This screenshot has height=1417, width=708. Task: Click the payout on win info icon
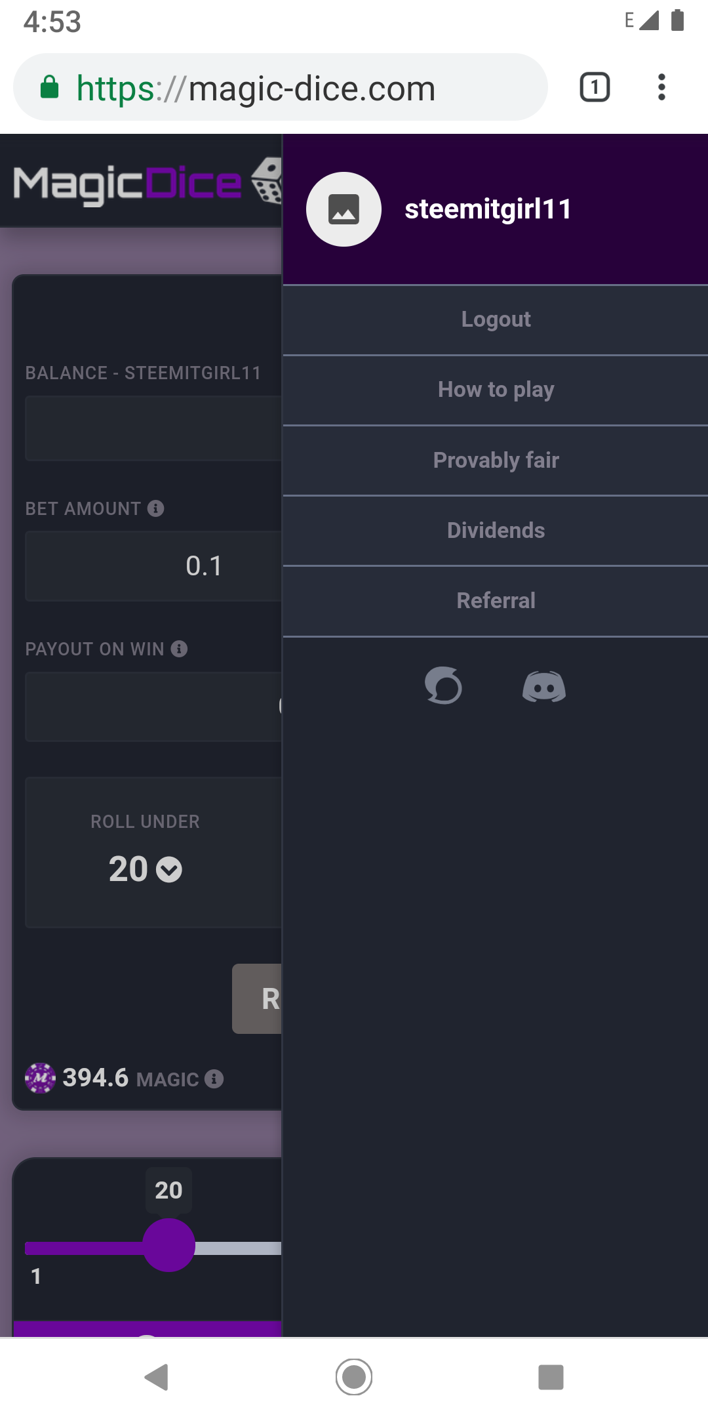pyautogui.click(x=179, y=649)
